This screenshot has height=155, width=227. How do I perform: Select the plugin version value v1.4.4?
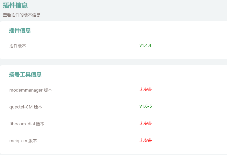pyautogui.click(x=145, y=46)
